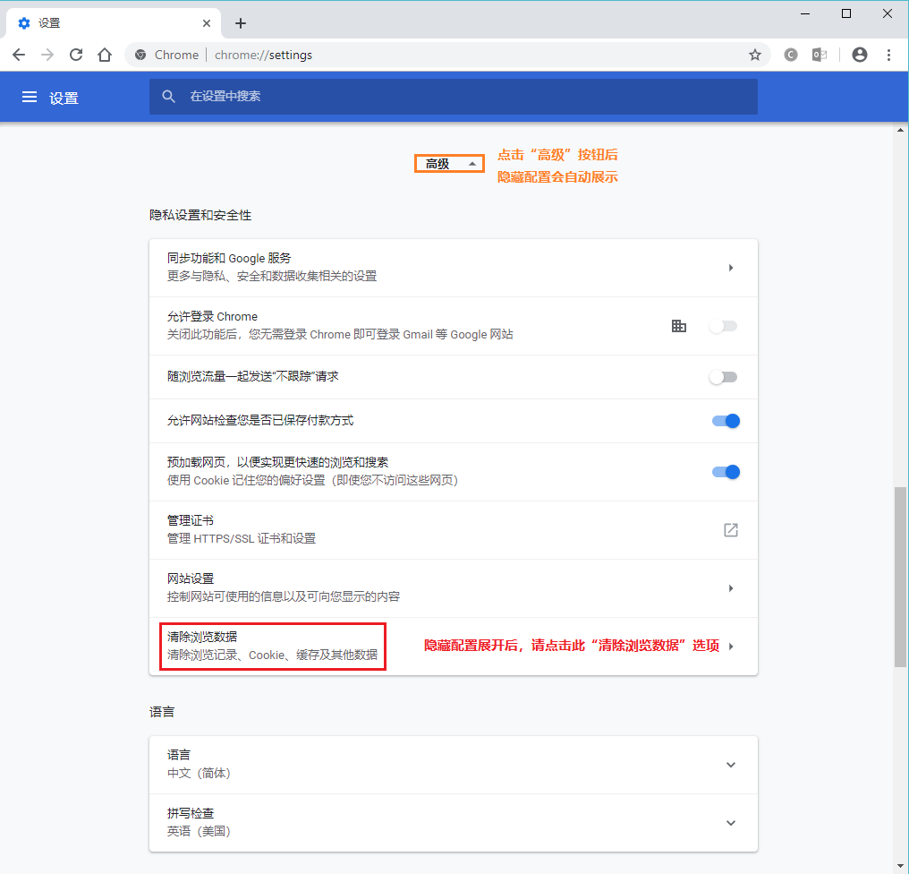Open a new tab with plus button
The height and width of the screenshot is (874, 909).
(x=241, y=23)
